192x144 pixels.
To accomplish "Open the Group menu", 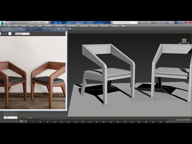I will [23, 26].
